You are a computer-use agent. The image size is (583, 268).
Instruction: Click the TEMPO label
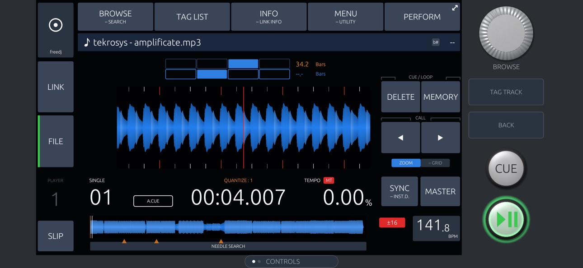coord(312,180)
